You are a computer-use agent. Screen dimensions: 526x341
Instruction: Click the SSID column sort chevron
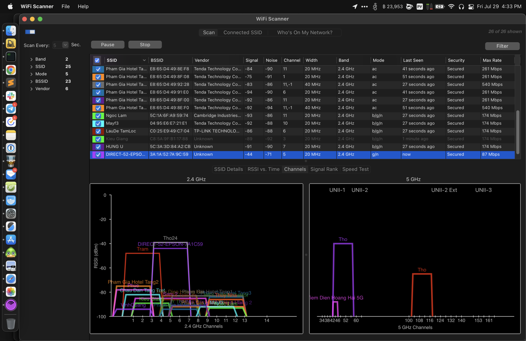144,60
